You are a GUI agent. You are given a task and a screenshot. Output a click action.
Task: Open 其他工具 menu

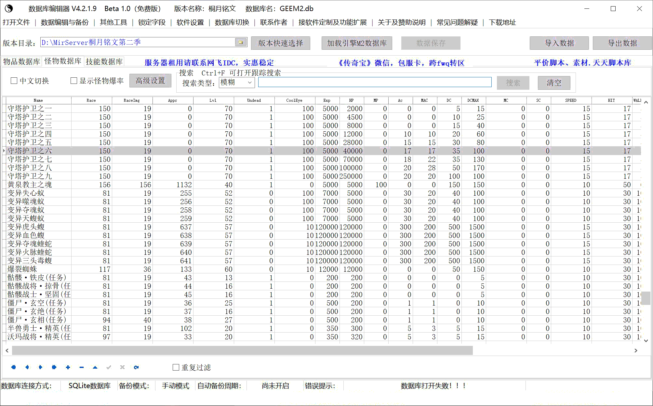tap(113, 22)
